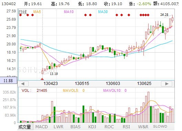Click the 14.31 price axis label
The height and width of the screenshot is (131, 182).
[x=11, y=69]
